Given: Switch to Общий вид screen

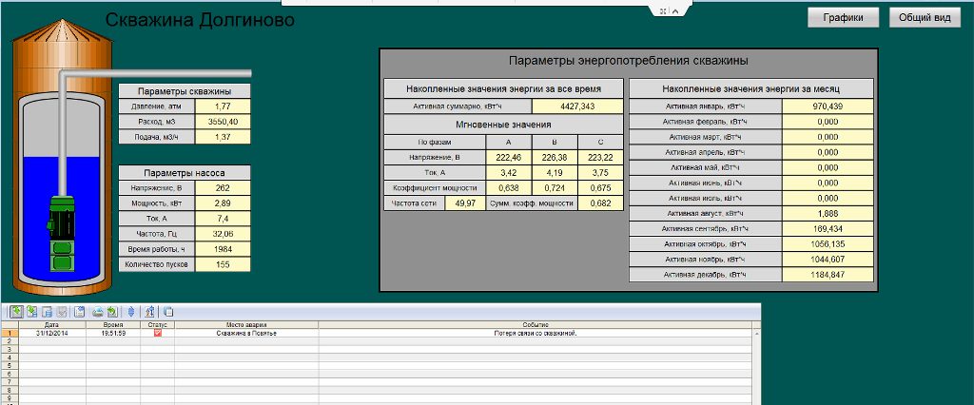Looking at the screenshot, I should pyautogui.click(x=925, y=17).
